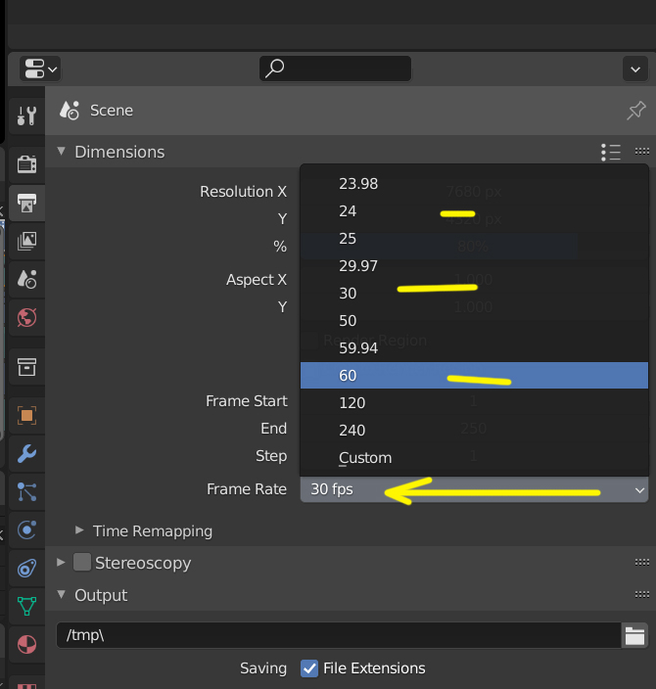This screenshot has width=656, height=689.
Task: Switch to World properties tab
Action: coord(26,317)
